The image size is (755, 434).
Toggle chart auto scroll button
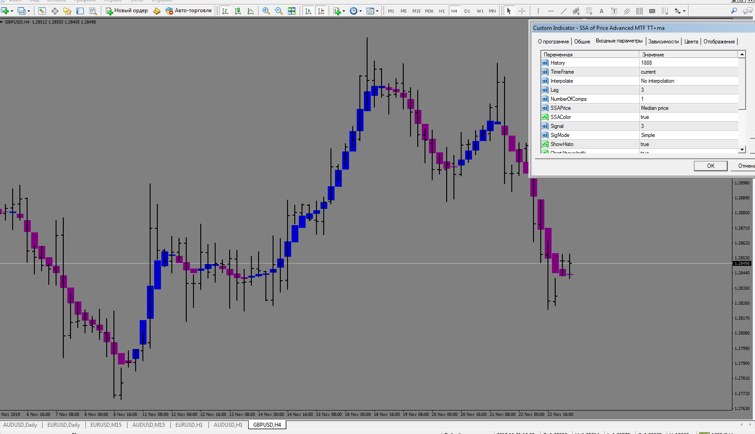pyautogui.click(x=308, y=11)
